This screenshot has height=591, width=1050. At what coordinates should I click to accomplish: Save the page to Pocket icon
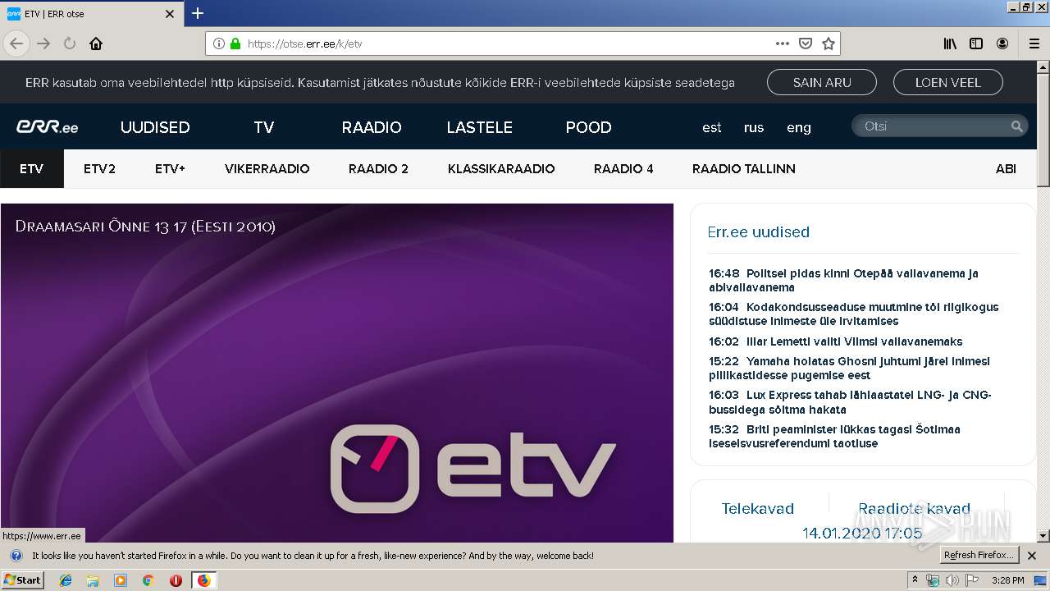pyautogui.click(x=806, y=44)
